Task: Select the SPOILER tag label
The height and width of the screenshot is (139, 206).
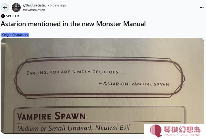Action: (x=13, y=16)
